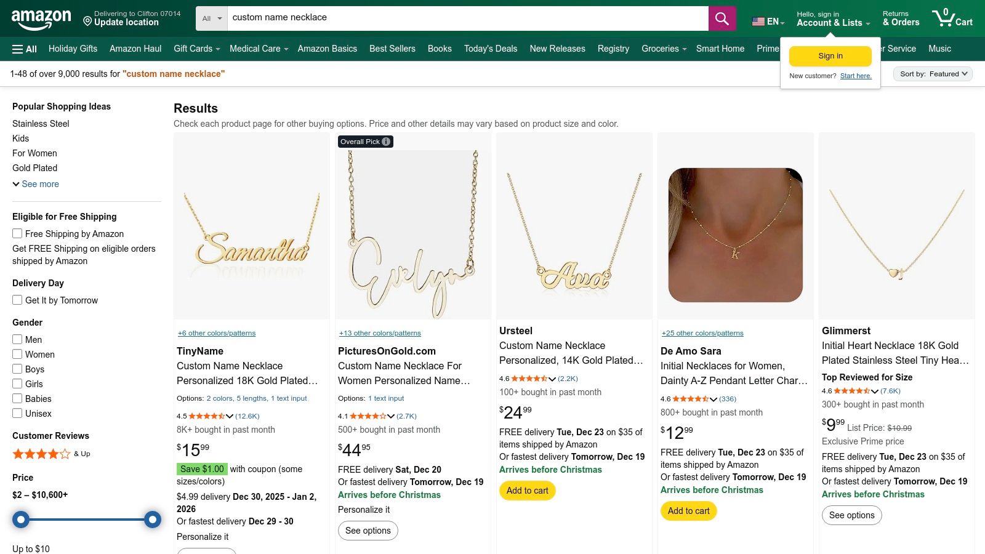The width and height of the screenshot is (985, 554).
Task: Click the Amazon logo
Action: (x=41, y=17)
